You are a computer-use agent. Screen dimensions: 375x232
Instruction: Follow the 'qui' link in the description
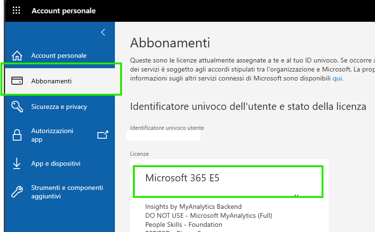pyautogui.click(x=338, y=78)
